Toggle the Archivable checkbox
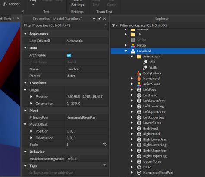Image resolution: width=205 pixels, height=177 pixels. (x=69, y=55)
